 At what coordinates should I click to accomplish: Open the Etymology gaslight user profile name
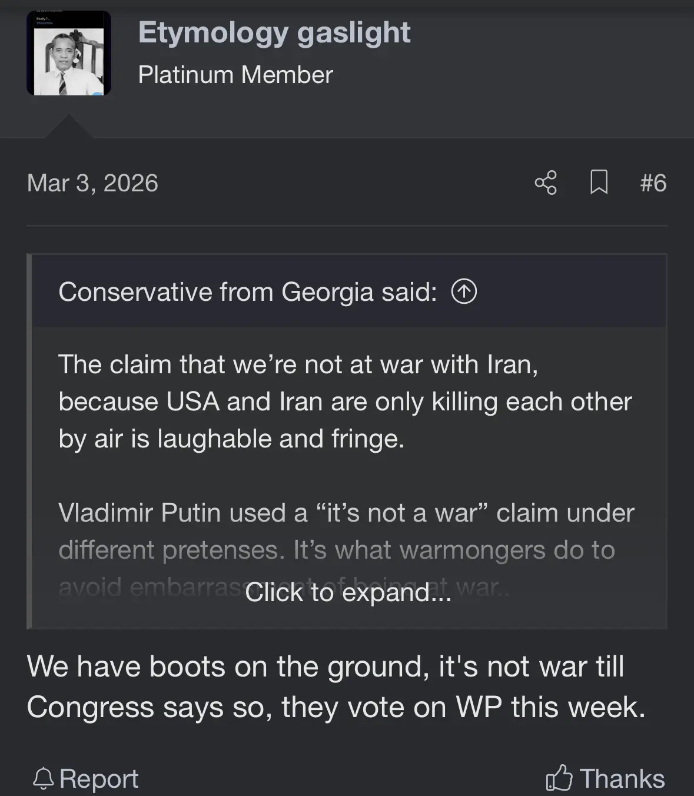(274, 33)
